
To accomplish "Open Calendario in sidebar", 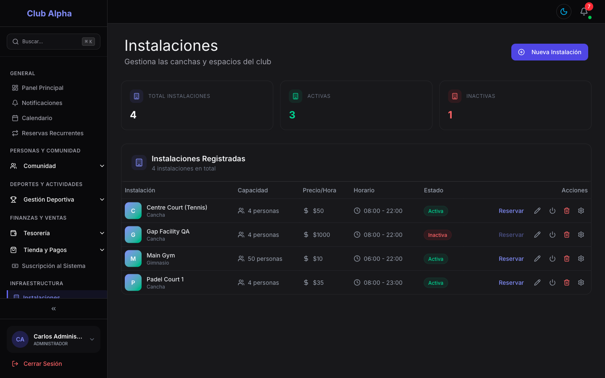I will [53, 118].
